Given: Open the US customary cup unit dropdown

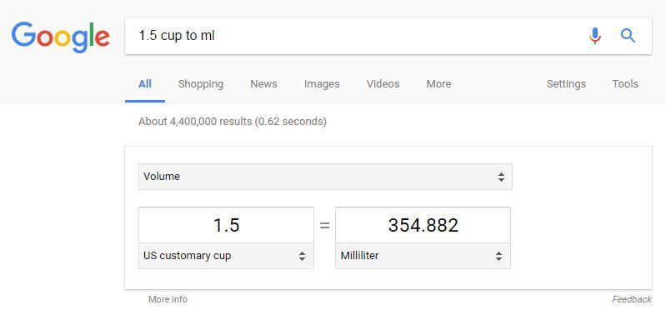Looking at the screenshot, I should pos(227,256).
